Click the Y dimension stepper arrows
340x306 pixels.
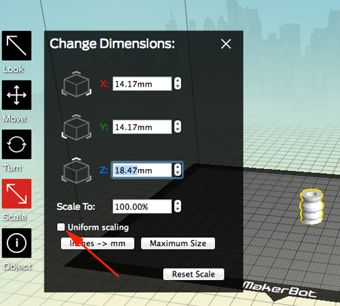pyautogui.click(x=177, y=127)
